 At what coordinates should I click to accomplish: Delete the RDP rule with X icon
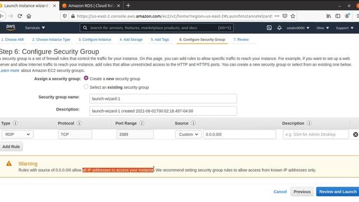tap(355, 135)
